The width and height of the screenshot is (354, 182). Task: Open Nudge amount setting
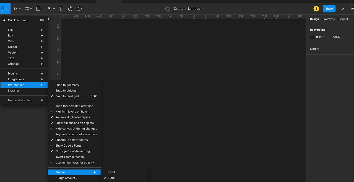[74, 178]
